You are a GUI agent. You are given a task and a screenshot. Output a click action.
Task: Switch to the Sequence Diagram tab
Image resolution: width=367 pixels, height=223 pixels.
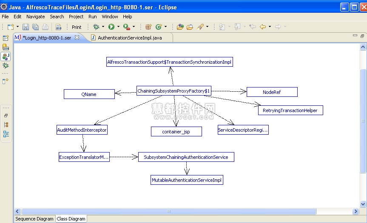[34, 219]
